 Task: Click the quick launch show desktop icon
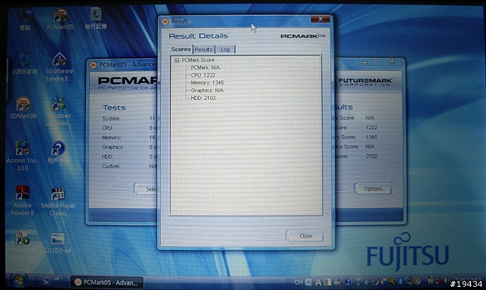46,282
